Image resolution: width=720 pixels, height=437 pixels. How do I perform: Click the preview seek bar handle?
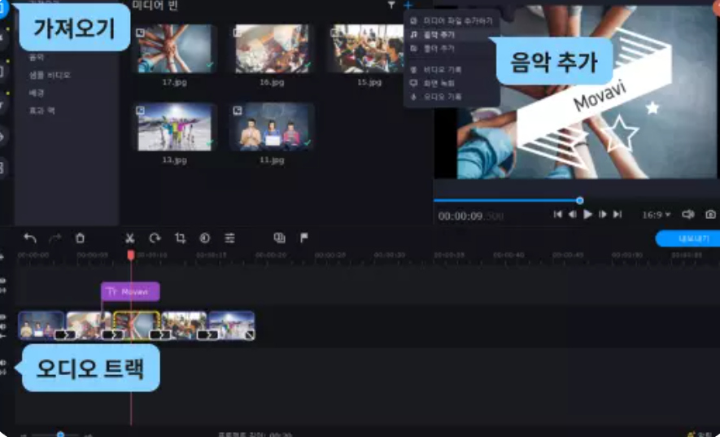[580, 200]
